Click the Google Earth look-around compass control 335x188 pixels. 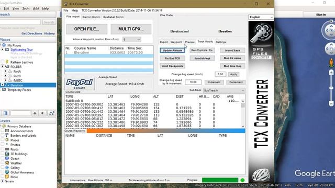pyautogui.click(x=330, y=30)
